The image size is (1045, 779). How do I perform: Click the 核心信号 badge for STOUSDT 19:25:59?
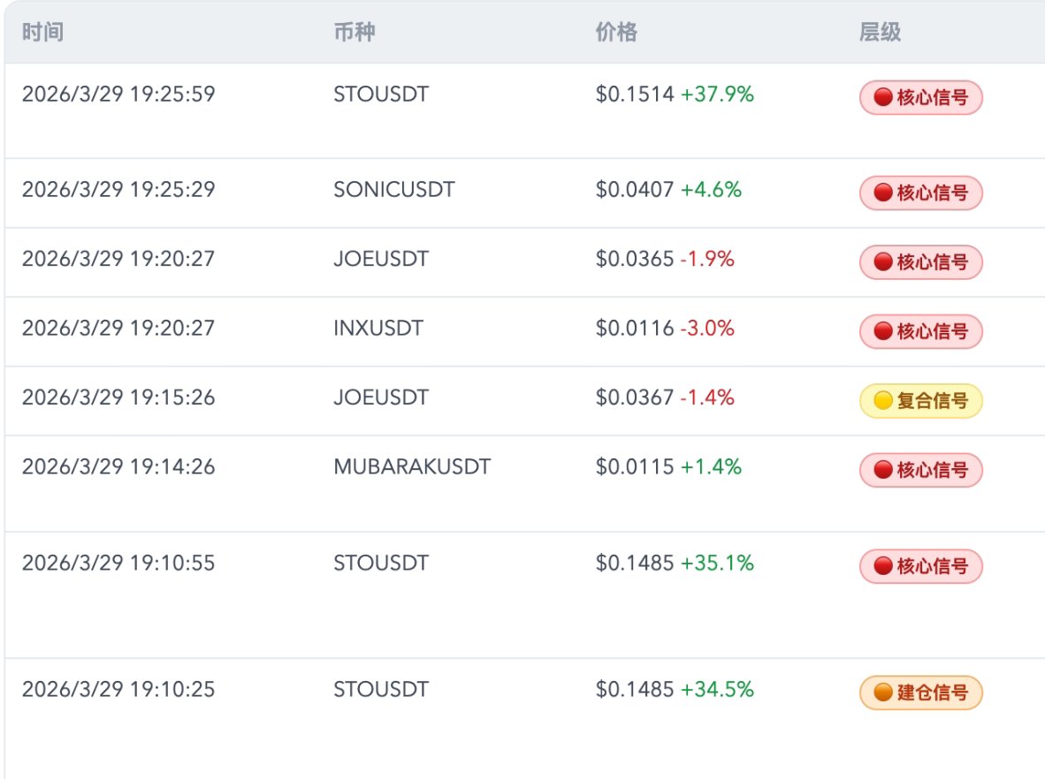pos(921,97)
